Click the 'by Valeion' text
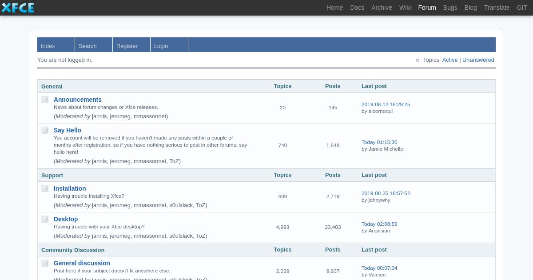The width and height of the screenshot is (533, 280). click(x=374, y=275)
